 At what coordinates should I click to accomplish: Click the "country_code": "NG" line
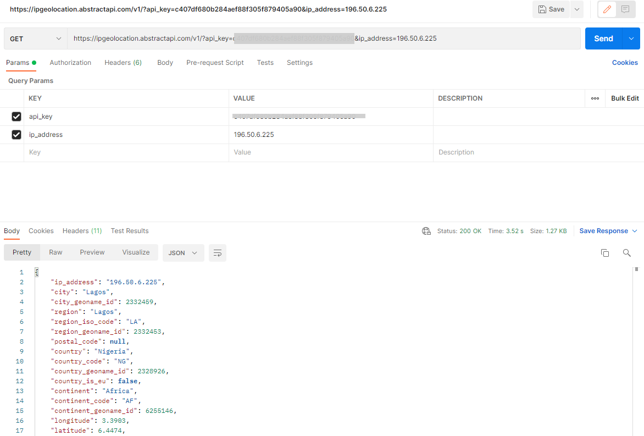pos(92,361)
